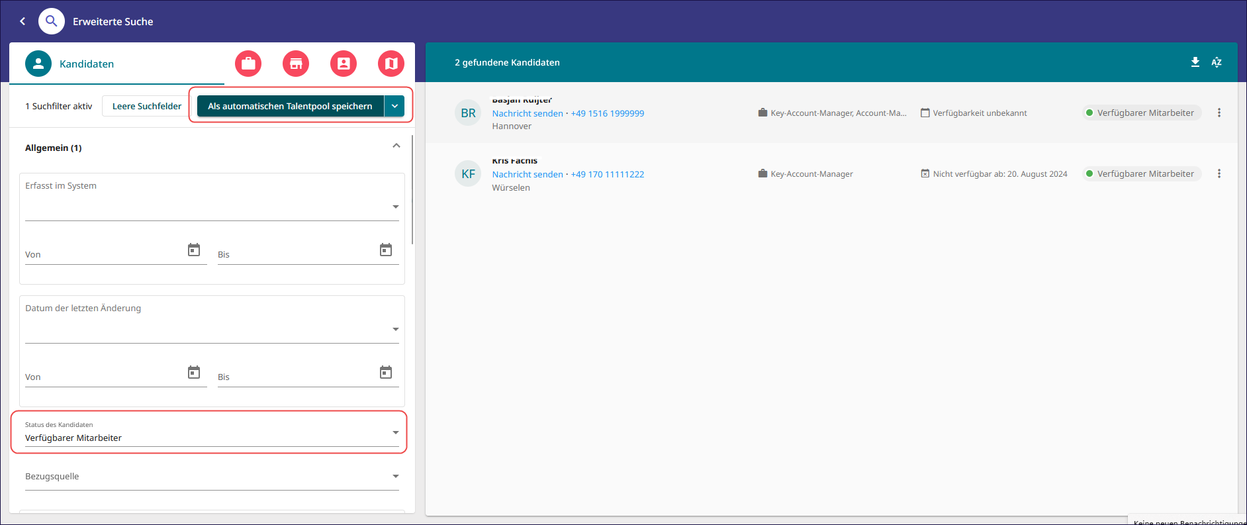Image resolution: width=1247 pixels, height=525 pixels.
Task: Go back using the header arrow
Action: tap(23, 21)
